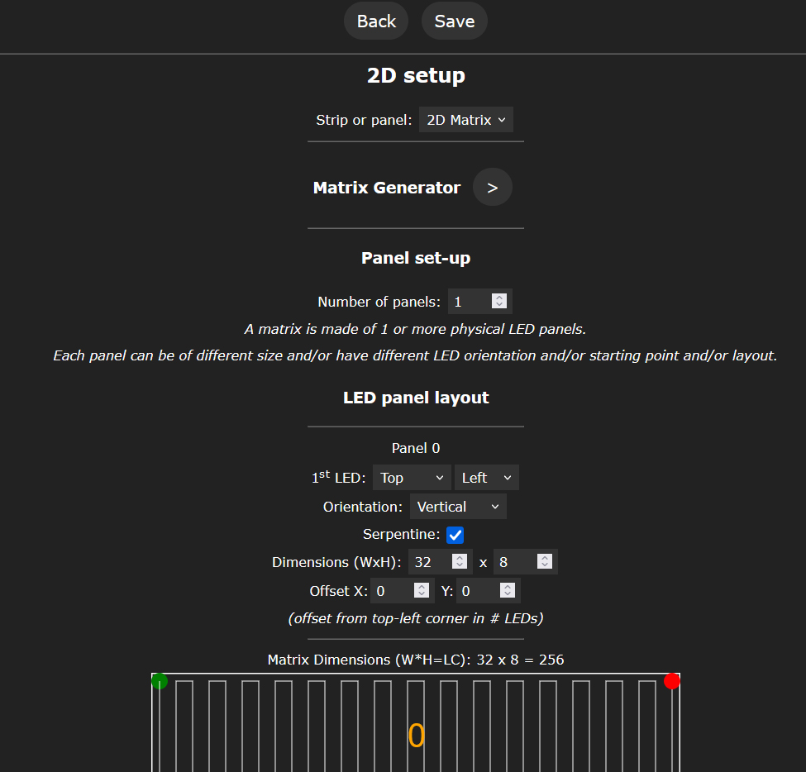The image size is (806, 772).
Task: Expand the Matrix Generator section
Action: coord(492,188)
